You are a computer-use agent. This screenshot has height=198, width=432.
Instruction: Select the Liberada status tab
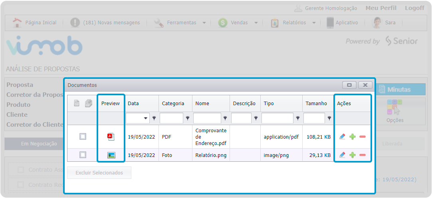click(392, 144)
